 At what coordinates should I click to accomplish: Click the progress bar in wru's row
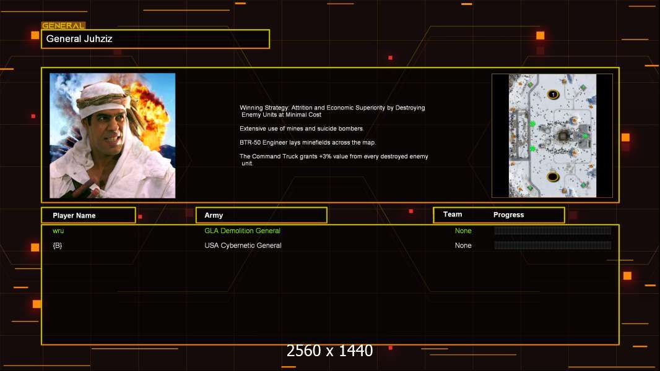pos(553,230)
